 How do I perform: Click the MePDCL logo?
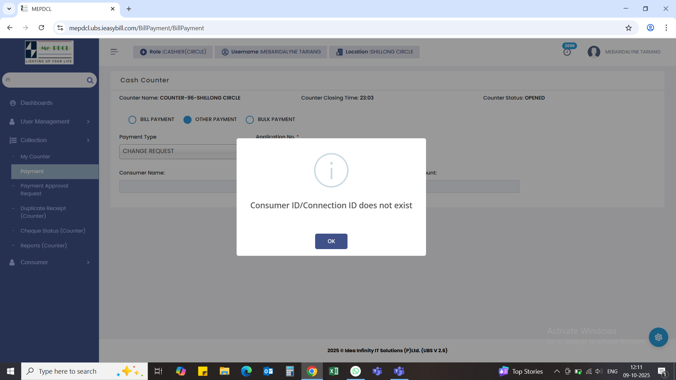(x=49, y=52)
